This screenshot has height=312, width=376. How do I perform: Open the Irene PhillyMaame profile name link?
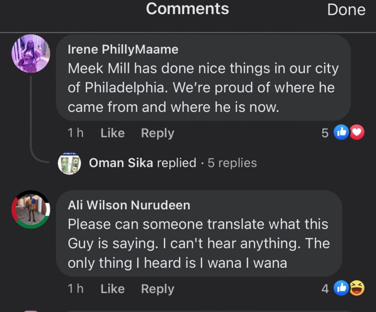coord(123,49)
